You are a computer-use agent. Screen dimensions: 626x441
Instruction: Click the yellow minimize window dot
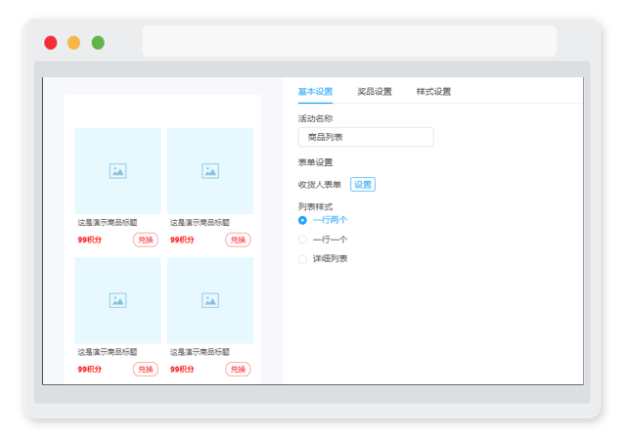point(74,42)
